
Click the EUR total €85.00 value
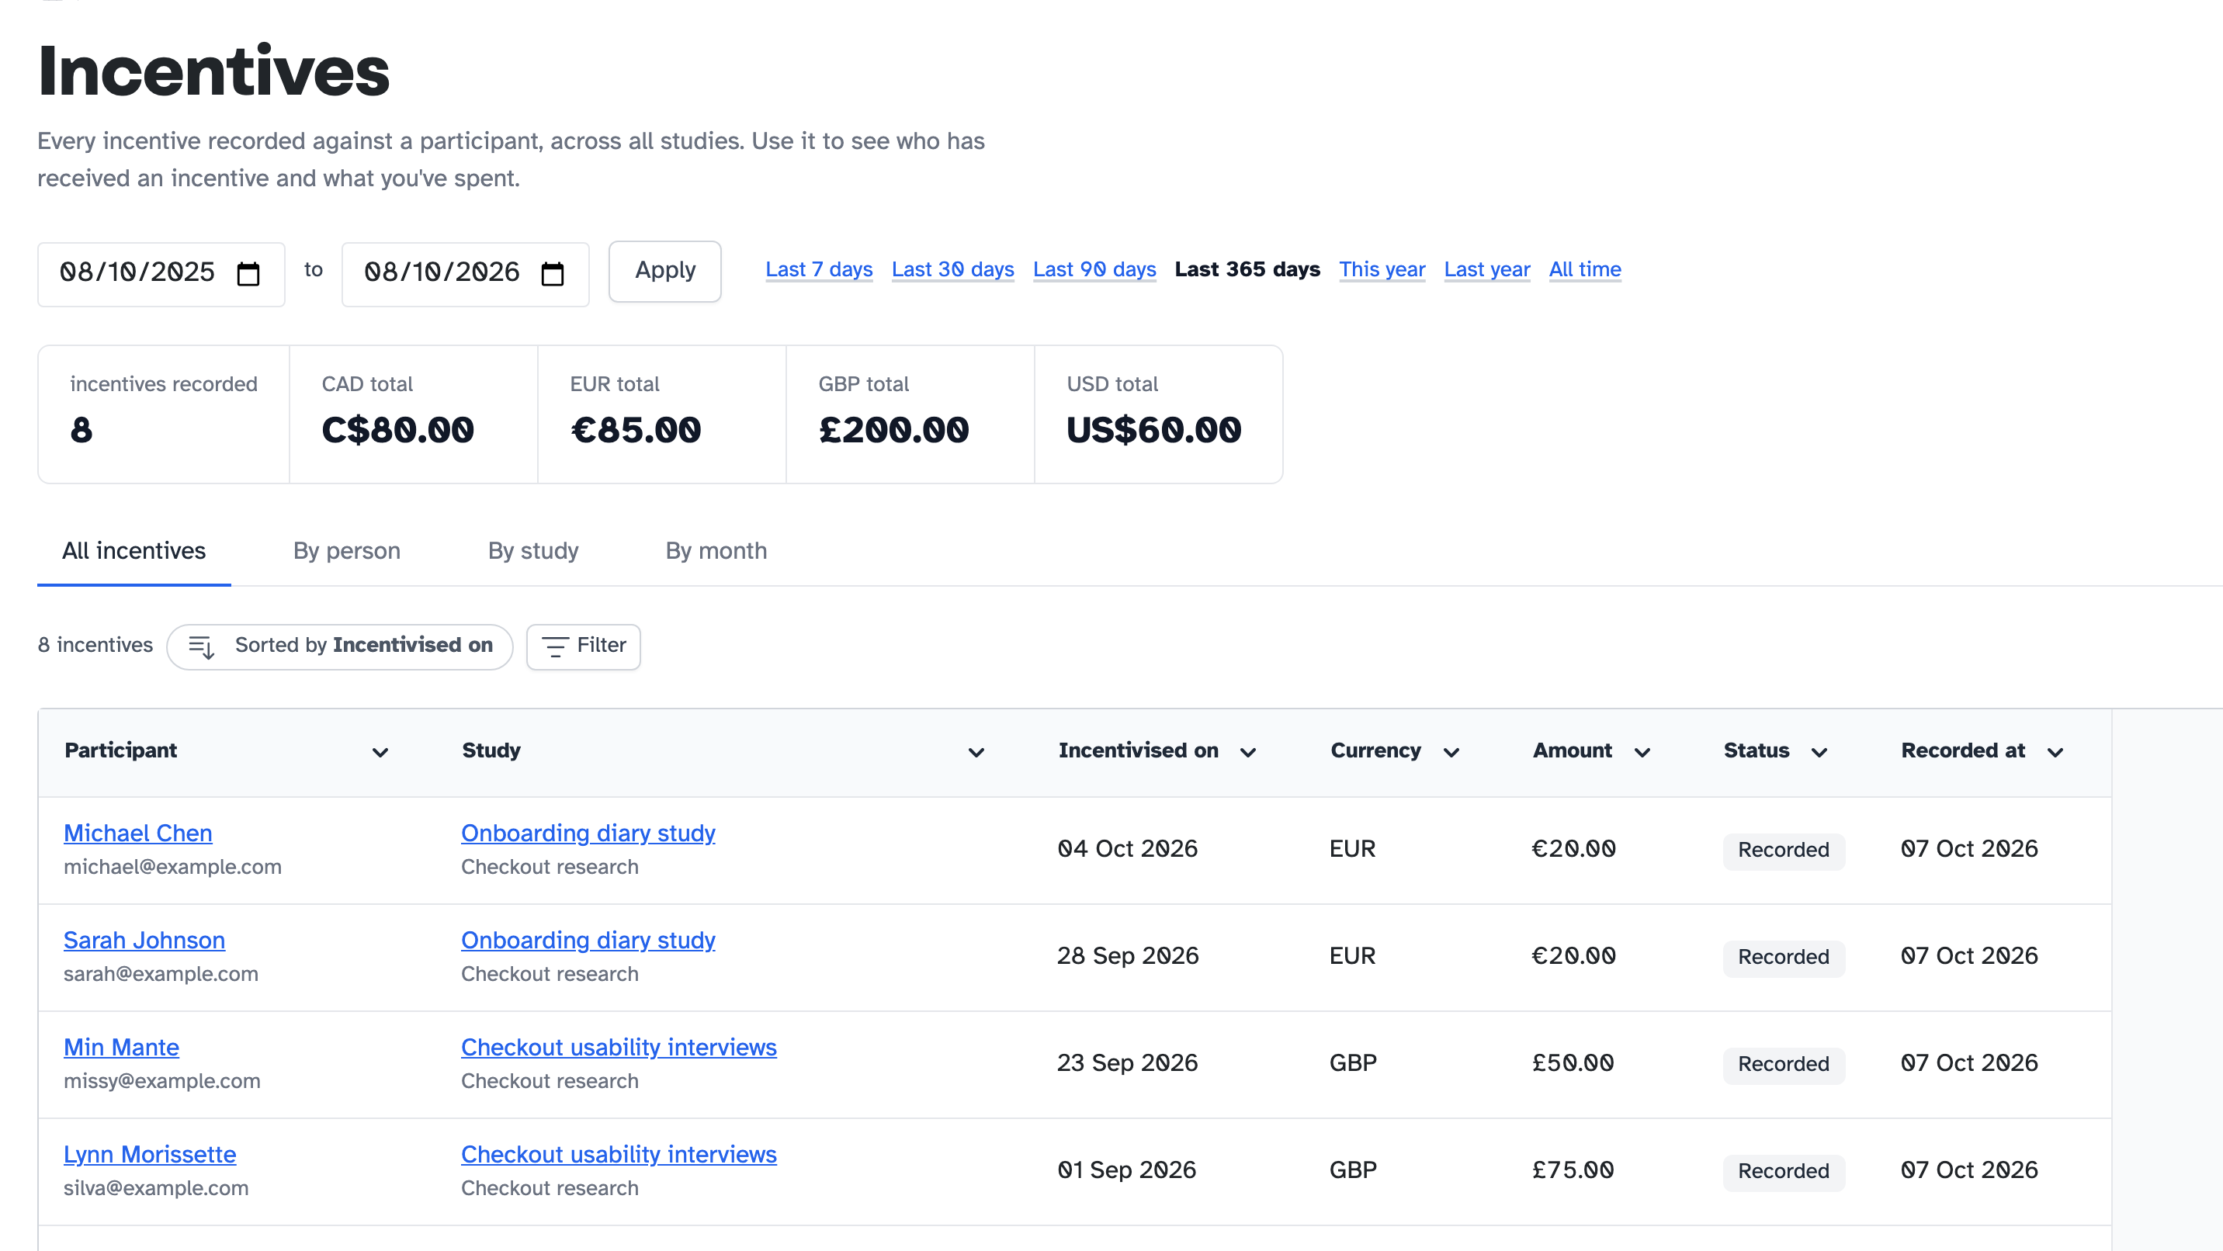(x=636, y=430)
